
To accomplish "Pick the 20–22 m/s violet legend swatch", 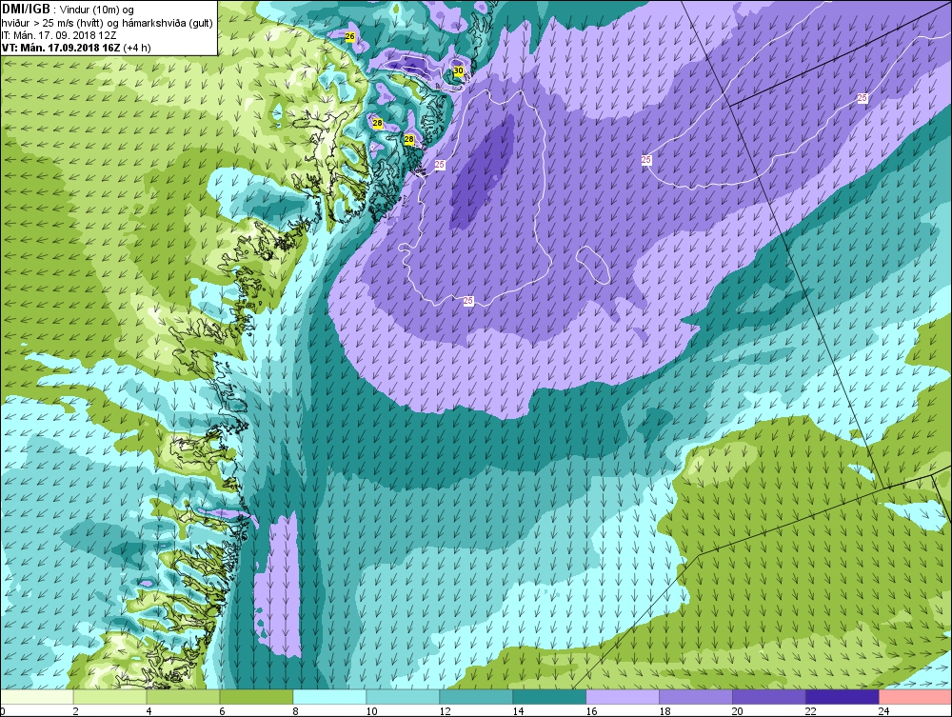I will pyautogui.click(x=768, y=696).
